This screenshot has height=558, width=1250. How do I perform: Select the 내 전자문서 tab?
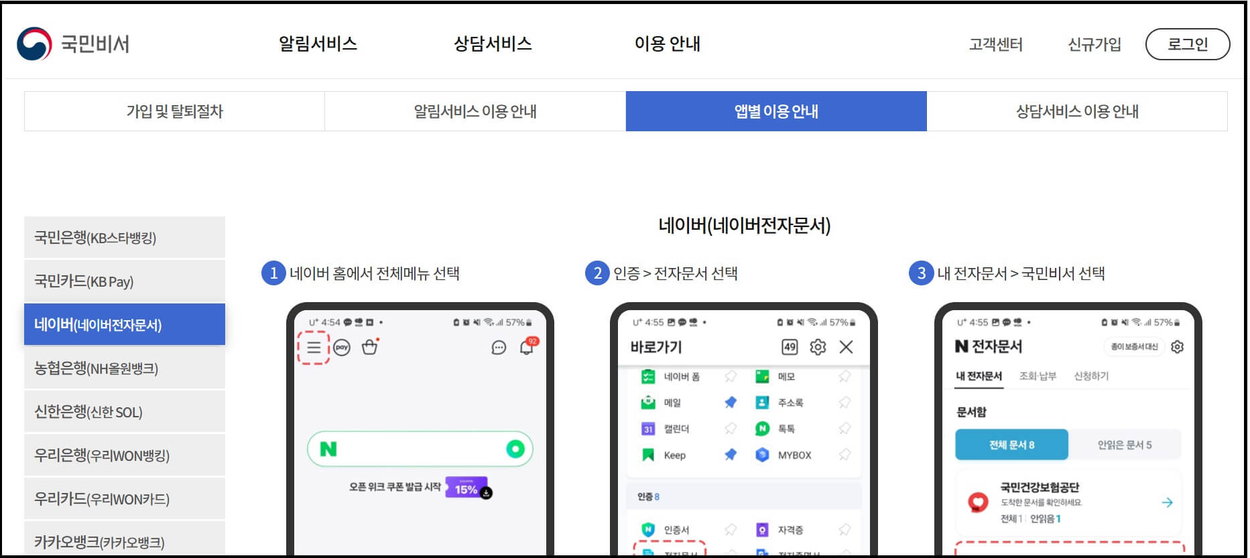point(979,376)
